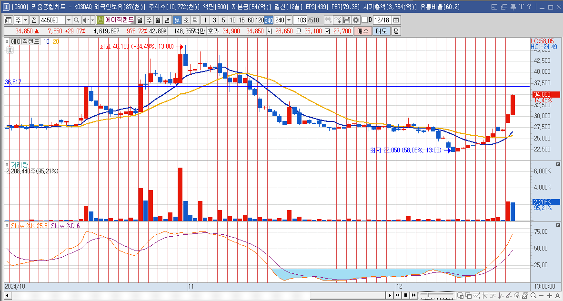Select the 주 weekly chart button beside 일
The image size is (563, 301).
(x=149, y=20)
